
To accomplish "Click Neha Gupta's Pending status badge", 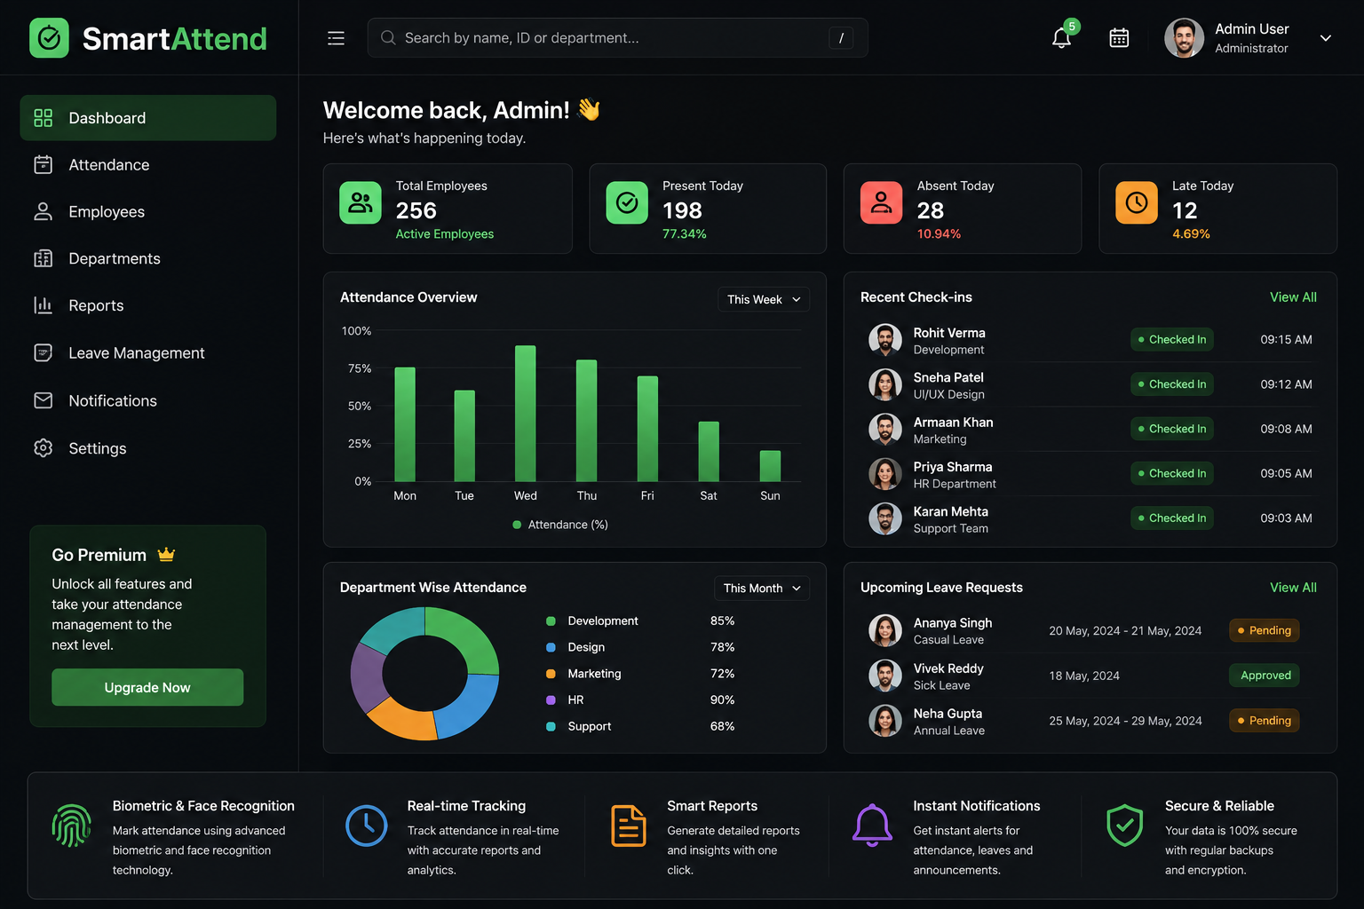I will coord(1265,721).
